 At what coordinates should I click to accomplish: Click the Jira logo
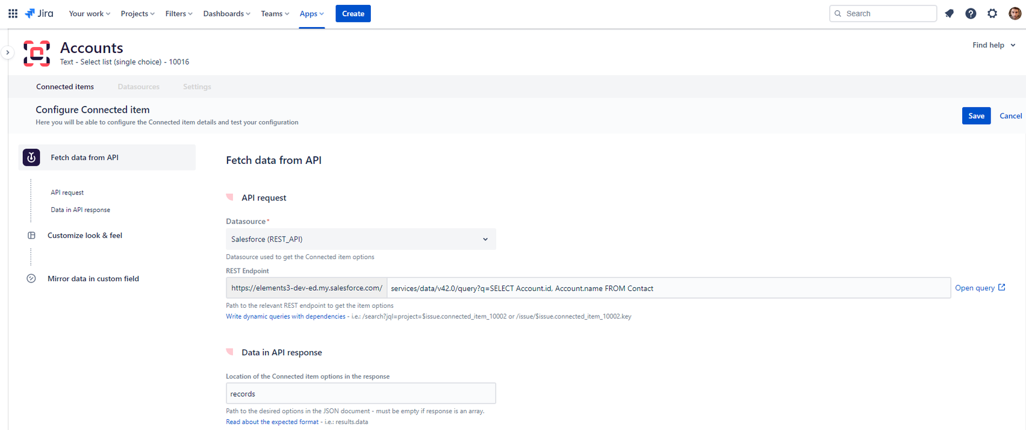[39, 13]
